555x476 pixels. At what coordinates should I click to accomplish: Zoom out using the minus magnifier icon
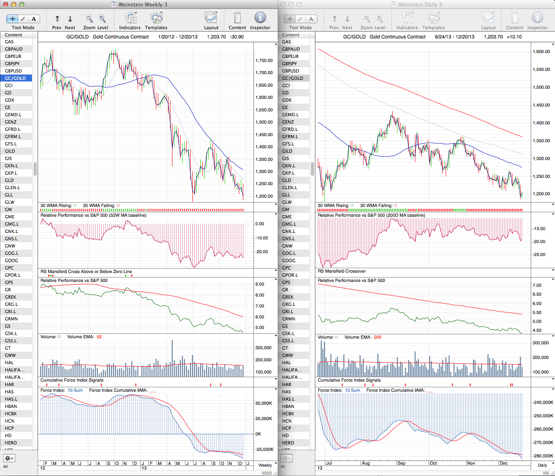[89, 19]
